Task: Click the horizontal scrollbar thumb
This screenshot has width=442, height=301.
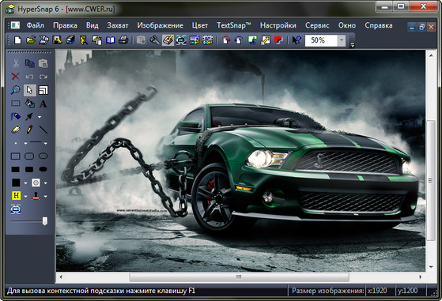Action: click(x=239, y=277)
